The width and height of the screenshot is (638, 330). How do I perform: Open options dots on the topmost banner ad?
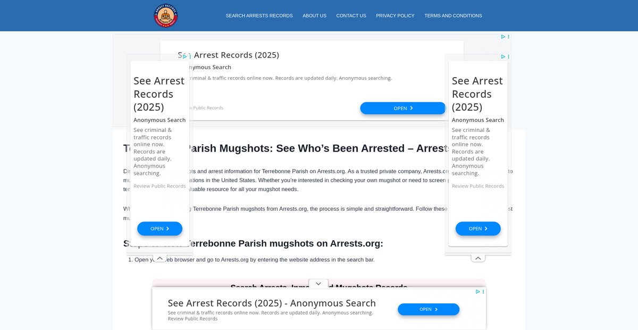509,37
